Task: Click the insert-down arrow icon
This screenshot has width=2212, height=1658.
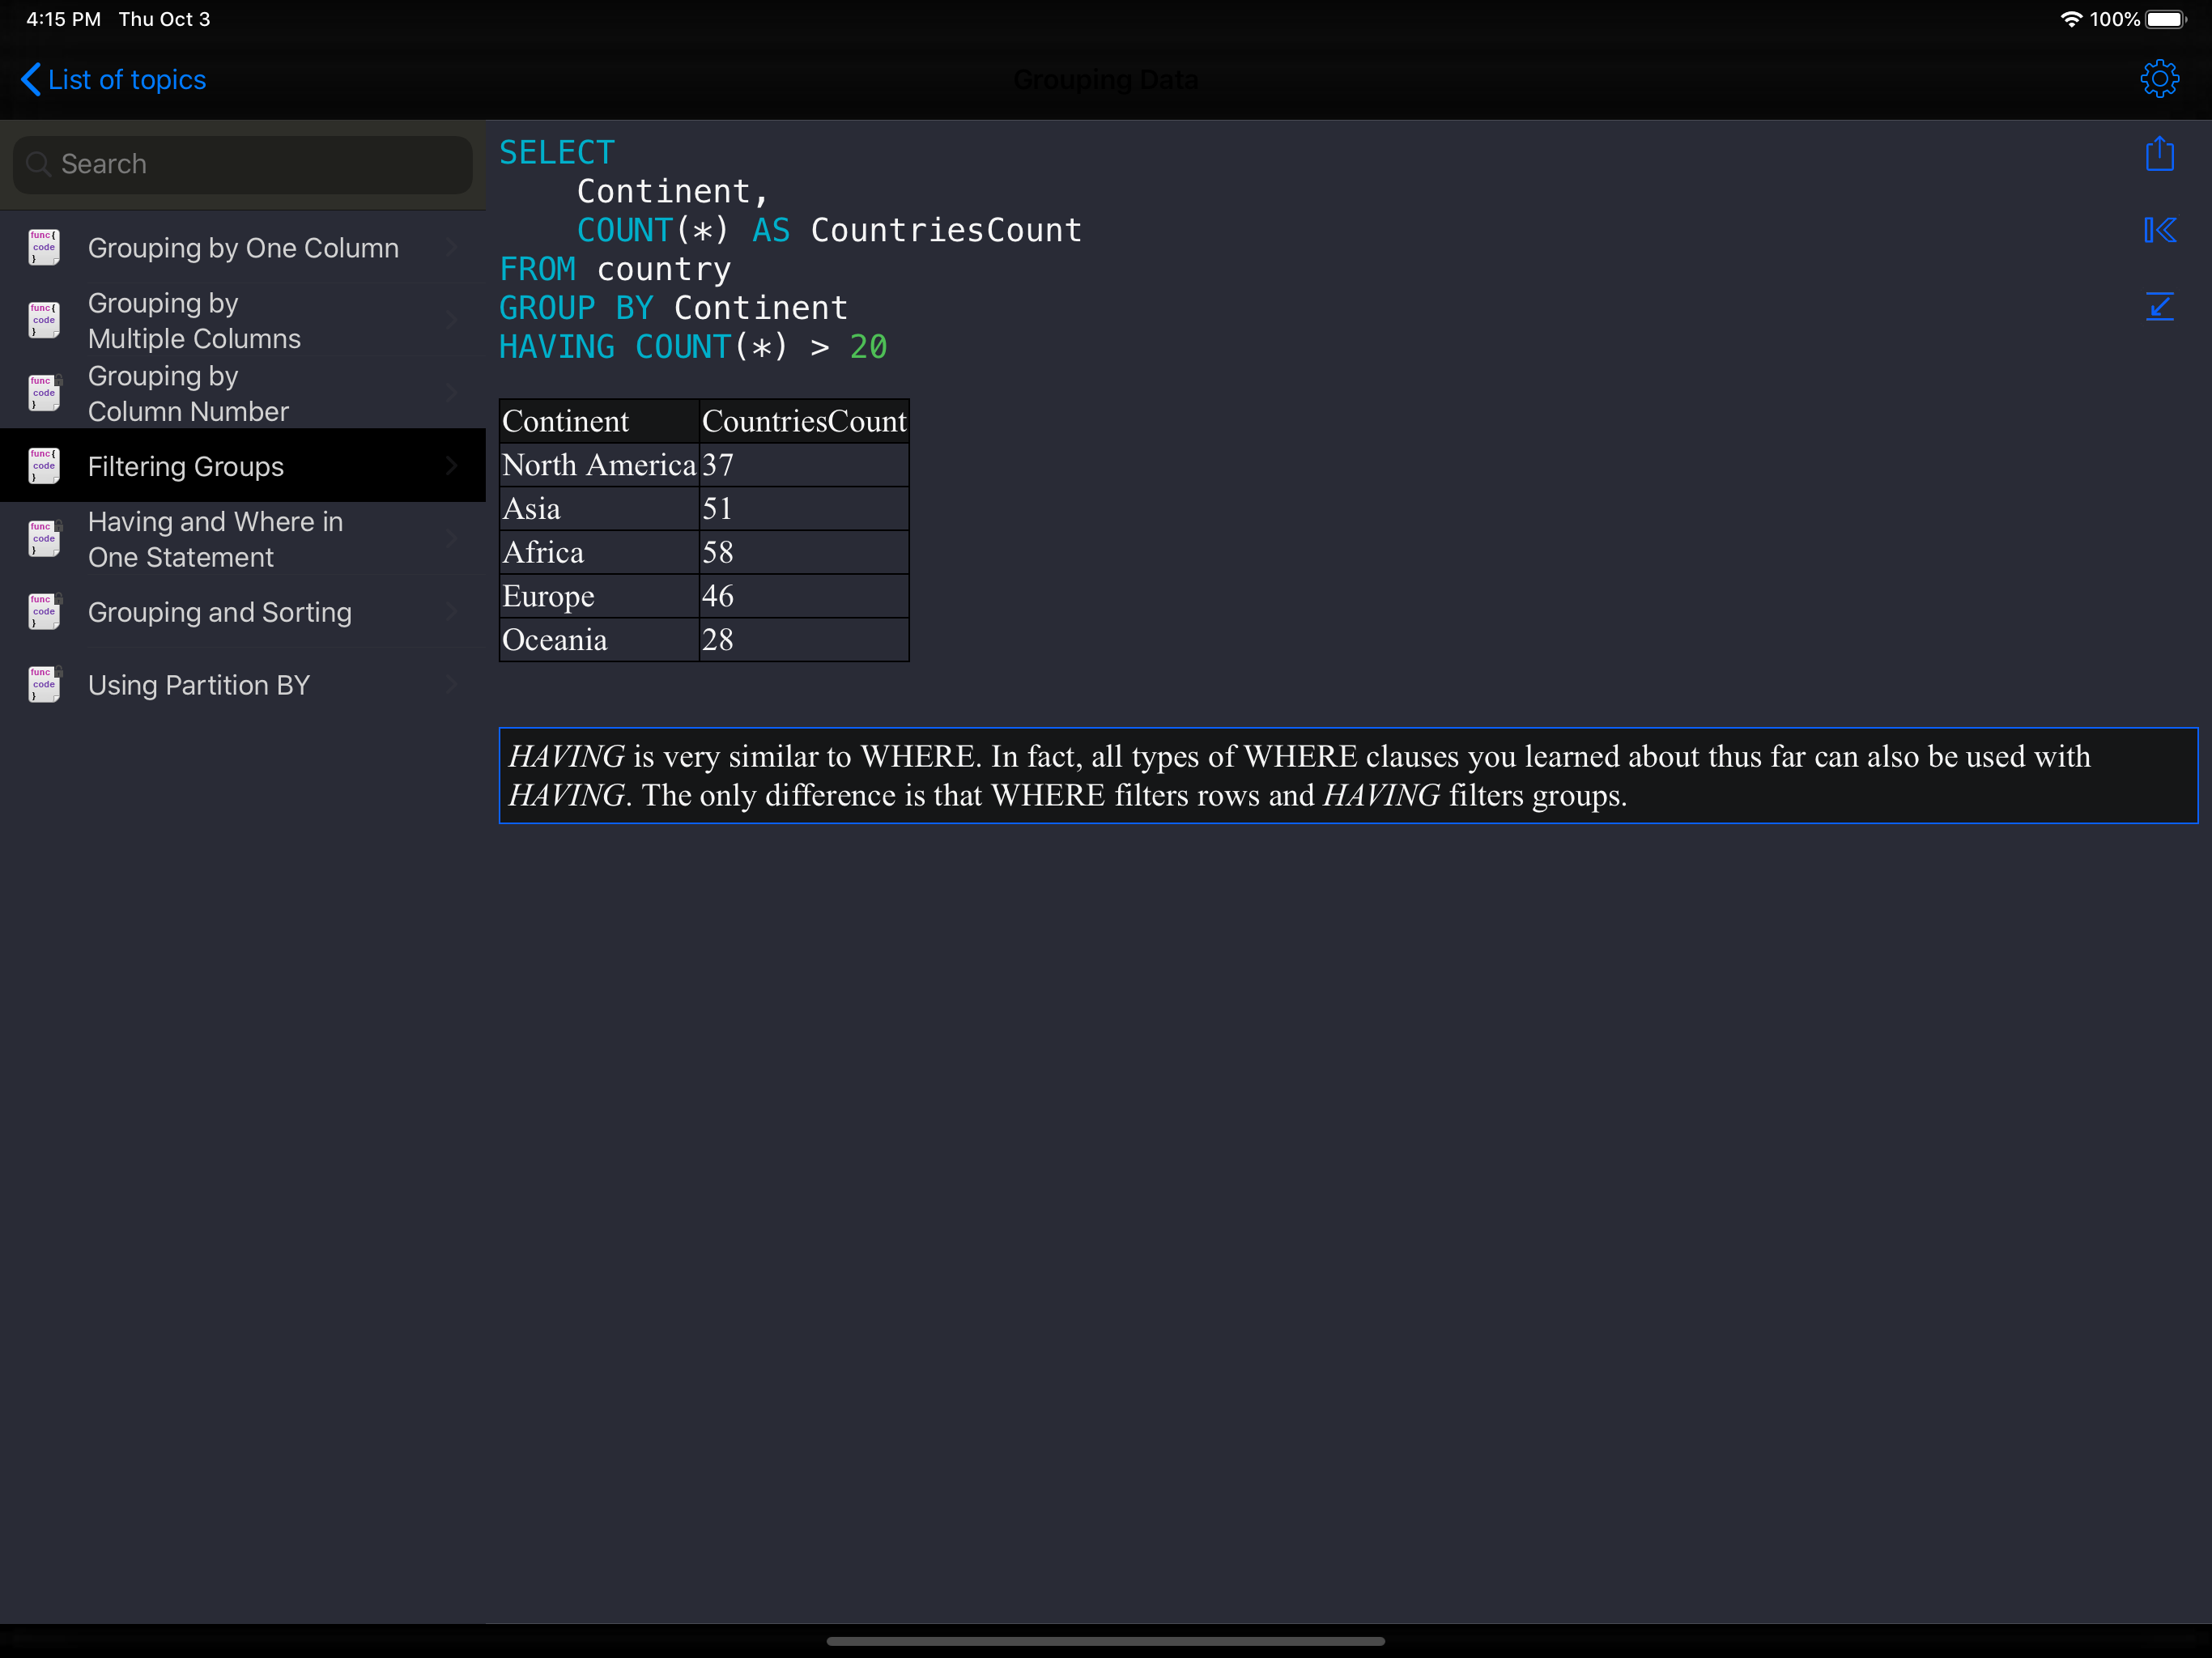Action: click(x=2159, y=306)
